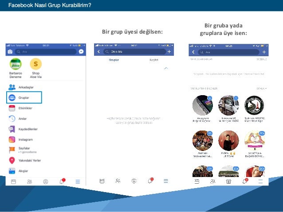Open Shop Aloe Via page shortcut
The image size is (283, 212).
click(36, 69)
